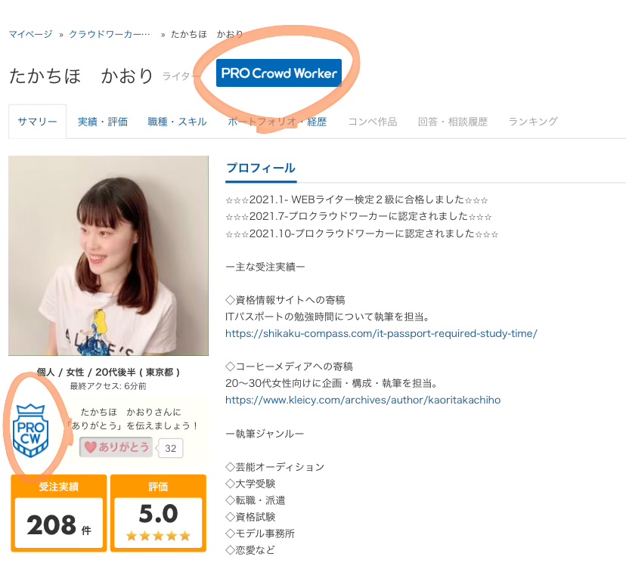
Task: Switch to the ランキング tab
Action: [533, 122]
